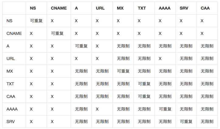
Task: Select the 无限制 cell at A row, MX column
Action: click(123, 46)
